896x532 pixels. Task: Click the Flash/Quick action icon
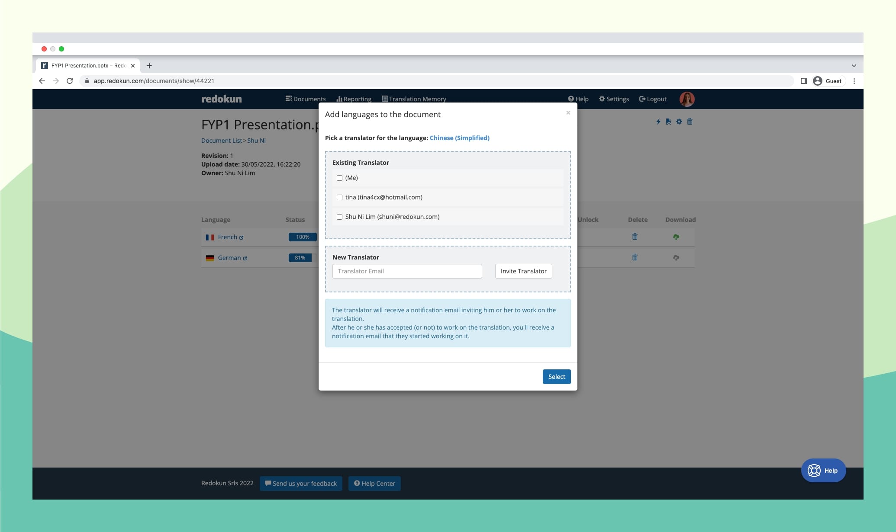click(x=659, y=122)
